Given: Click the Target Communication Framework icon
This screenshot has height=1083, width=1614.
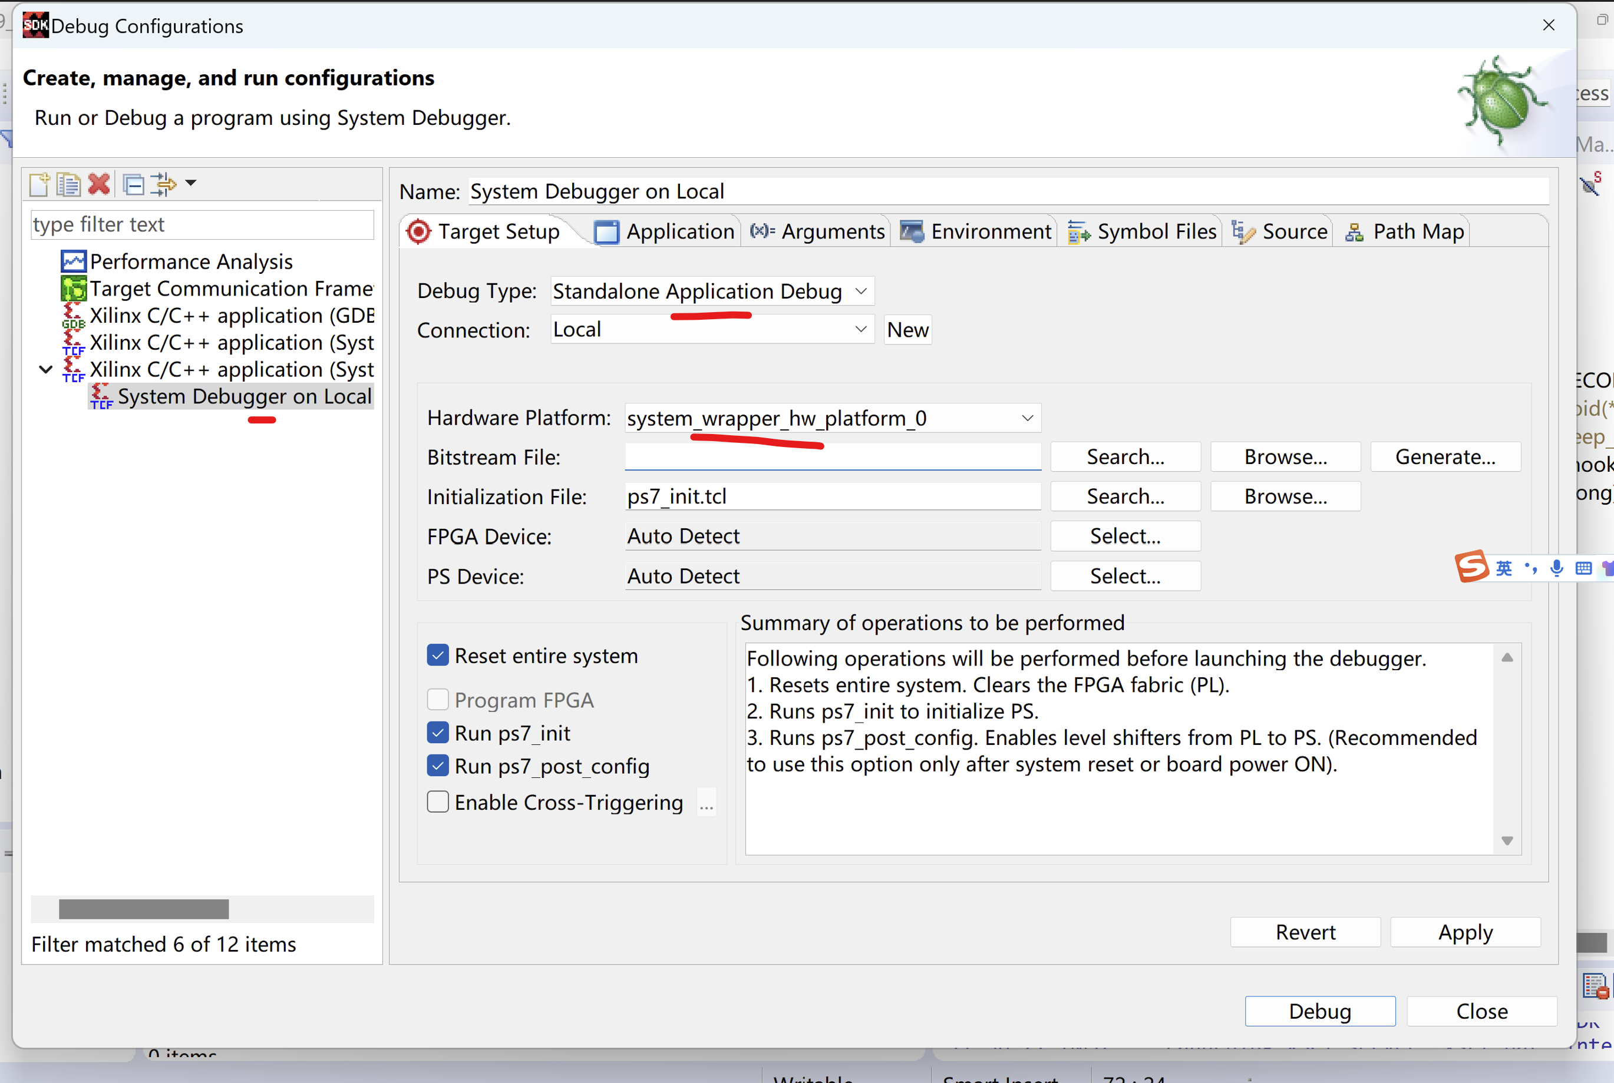Looking at the screenshot, I should (x=73, y=289).
